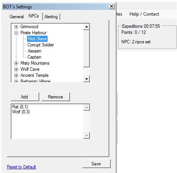Switch to the General tab
Image resolution: width=177 pixels, height=173 pixels.
coord(17,17)
